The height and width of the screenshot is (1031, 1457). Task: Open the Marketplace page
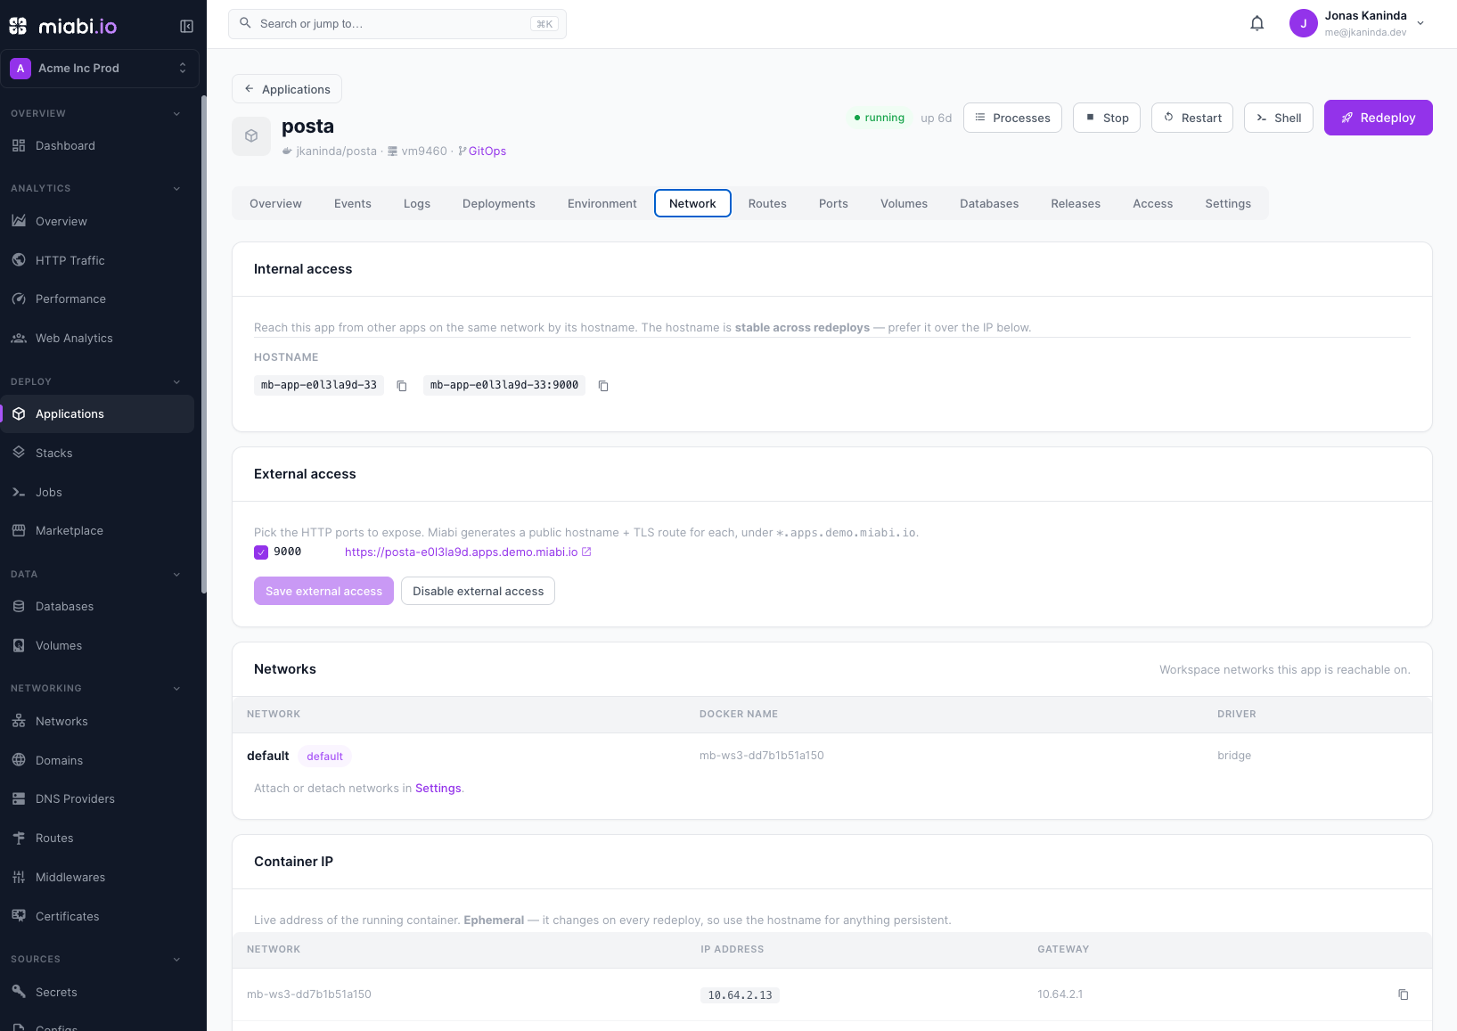pos(97,531)
